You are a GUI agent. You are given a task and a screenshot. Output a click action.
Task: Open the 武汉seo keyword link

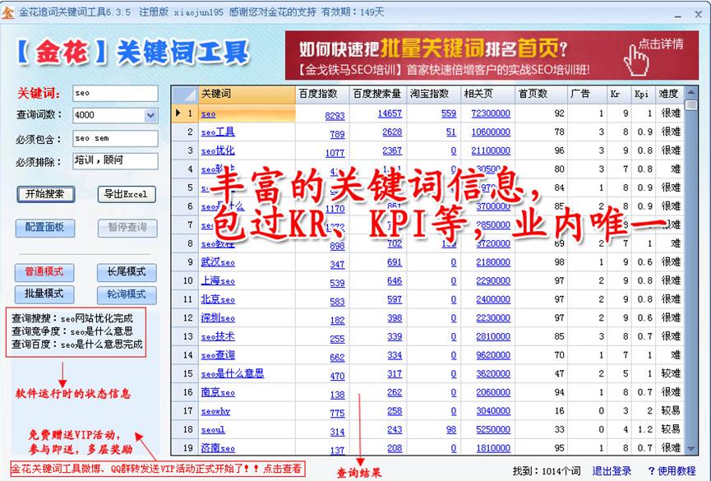tap(218, 262)
